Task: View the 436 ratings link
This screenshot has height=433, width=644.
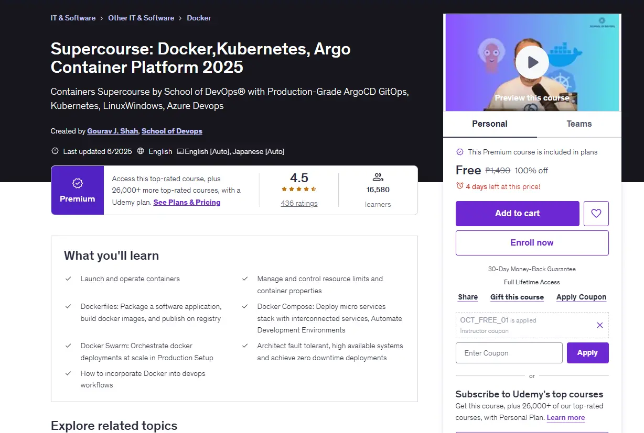Action: [299, 203]
